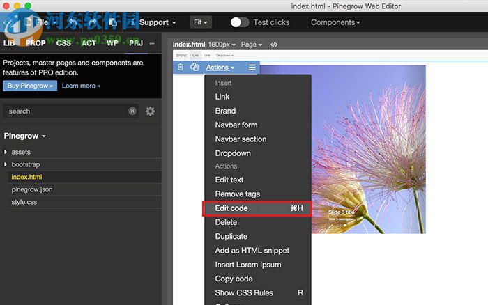The height and width of the screenshot is (305, 488).
Task: Collapse the left panel with the minus icon
Action: point(152,44)
